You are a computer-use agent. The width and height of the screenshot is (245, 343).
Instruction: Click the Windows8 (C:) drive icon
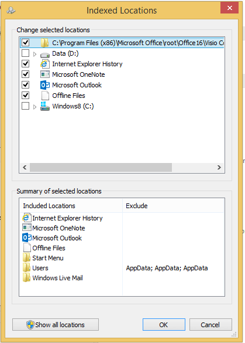(45, 106)
